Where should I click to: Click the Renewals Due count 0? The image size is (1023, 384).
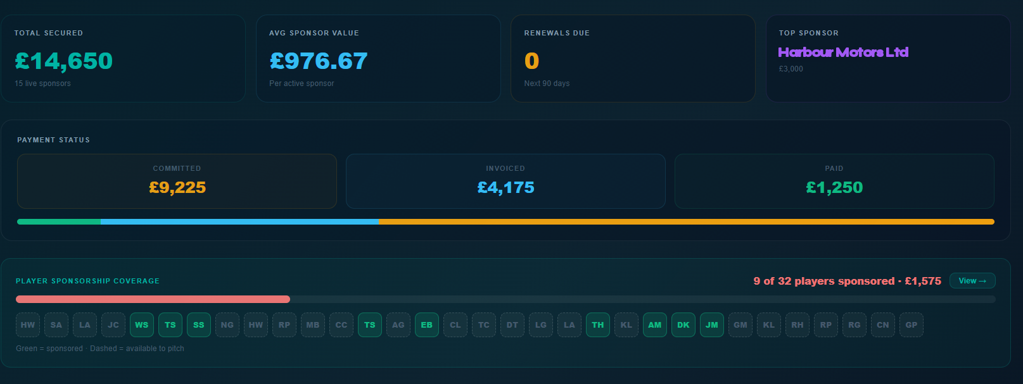pos(531,61)
